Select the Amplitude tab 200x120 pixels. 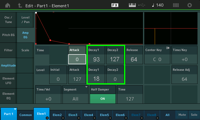[8, 65]
